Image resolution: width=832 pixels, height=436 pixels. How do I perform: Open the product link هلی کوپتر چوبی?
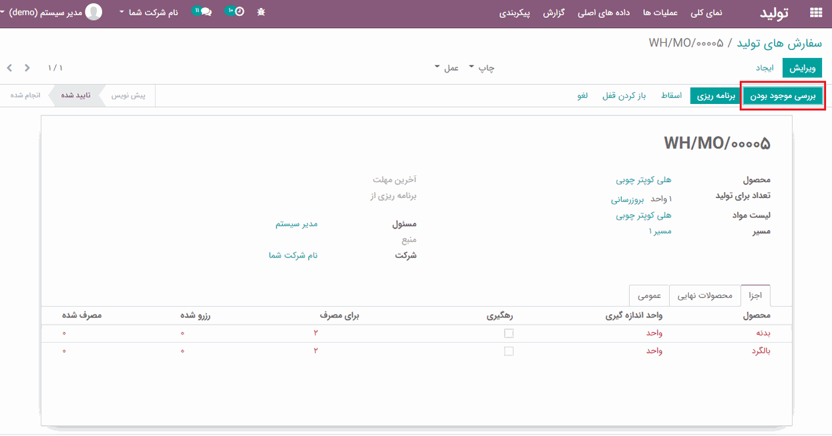coord(644,180)
